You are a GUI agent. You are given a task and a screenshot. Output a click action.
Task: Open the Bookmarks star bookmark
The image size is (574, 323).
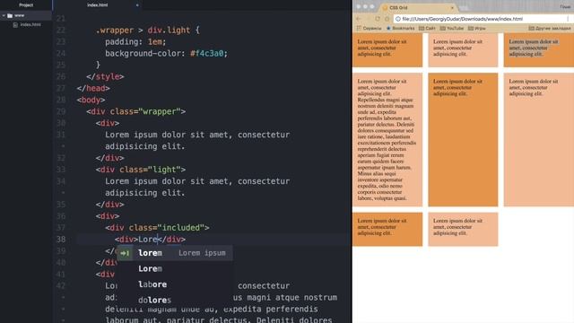pos(401,28)
